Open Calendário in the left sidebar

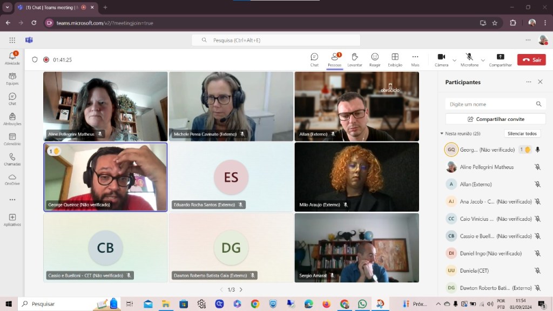coord(12,139)
